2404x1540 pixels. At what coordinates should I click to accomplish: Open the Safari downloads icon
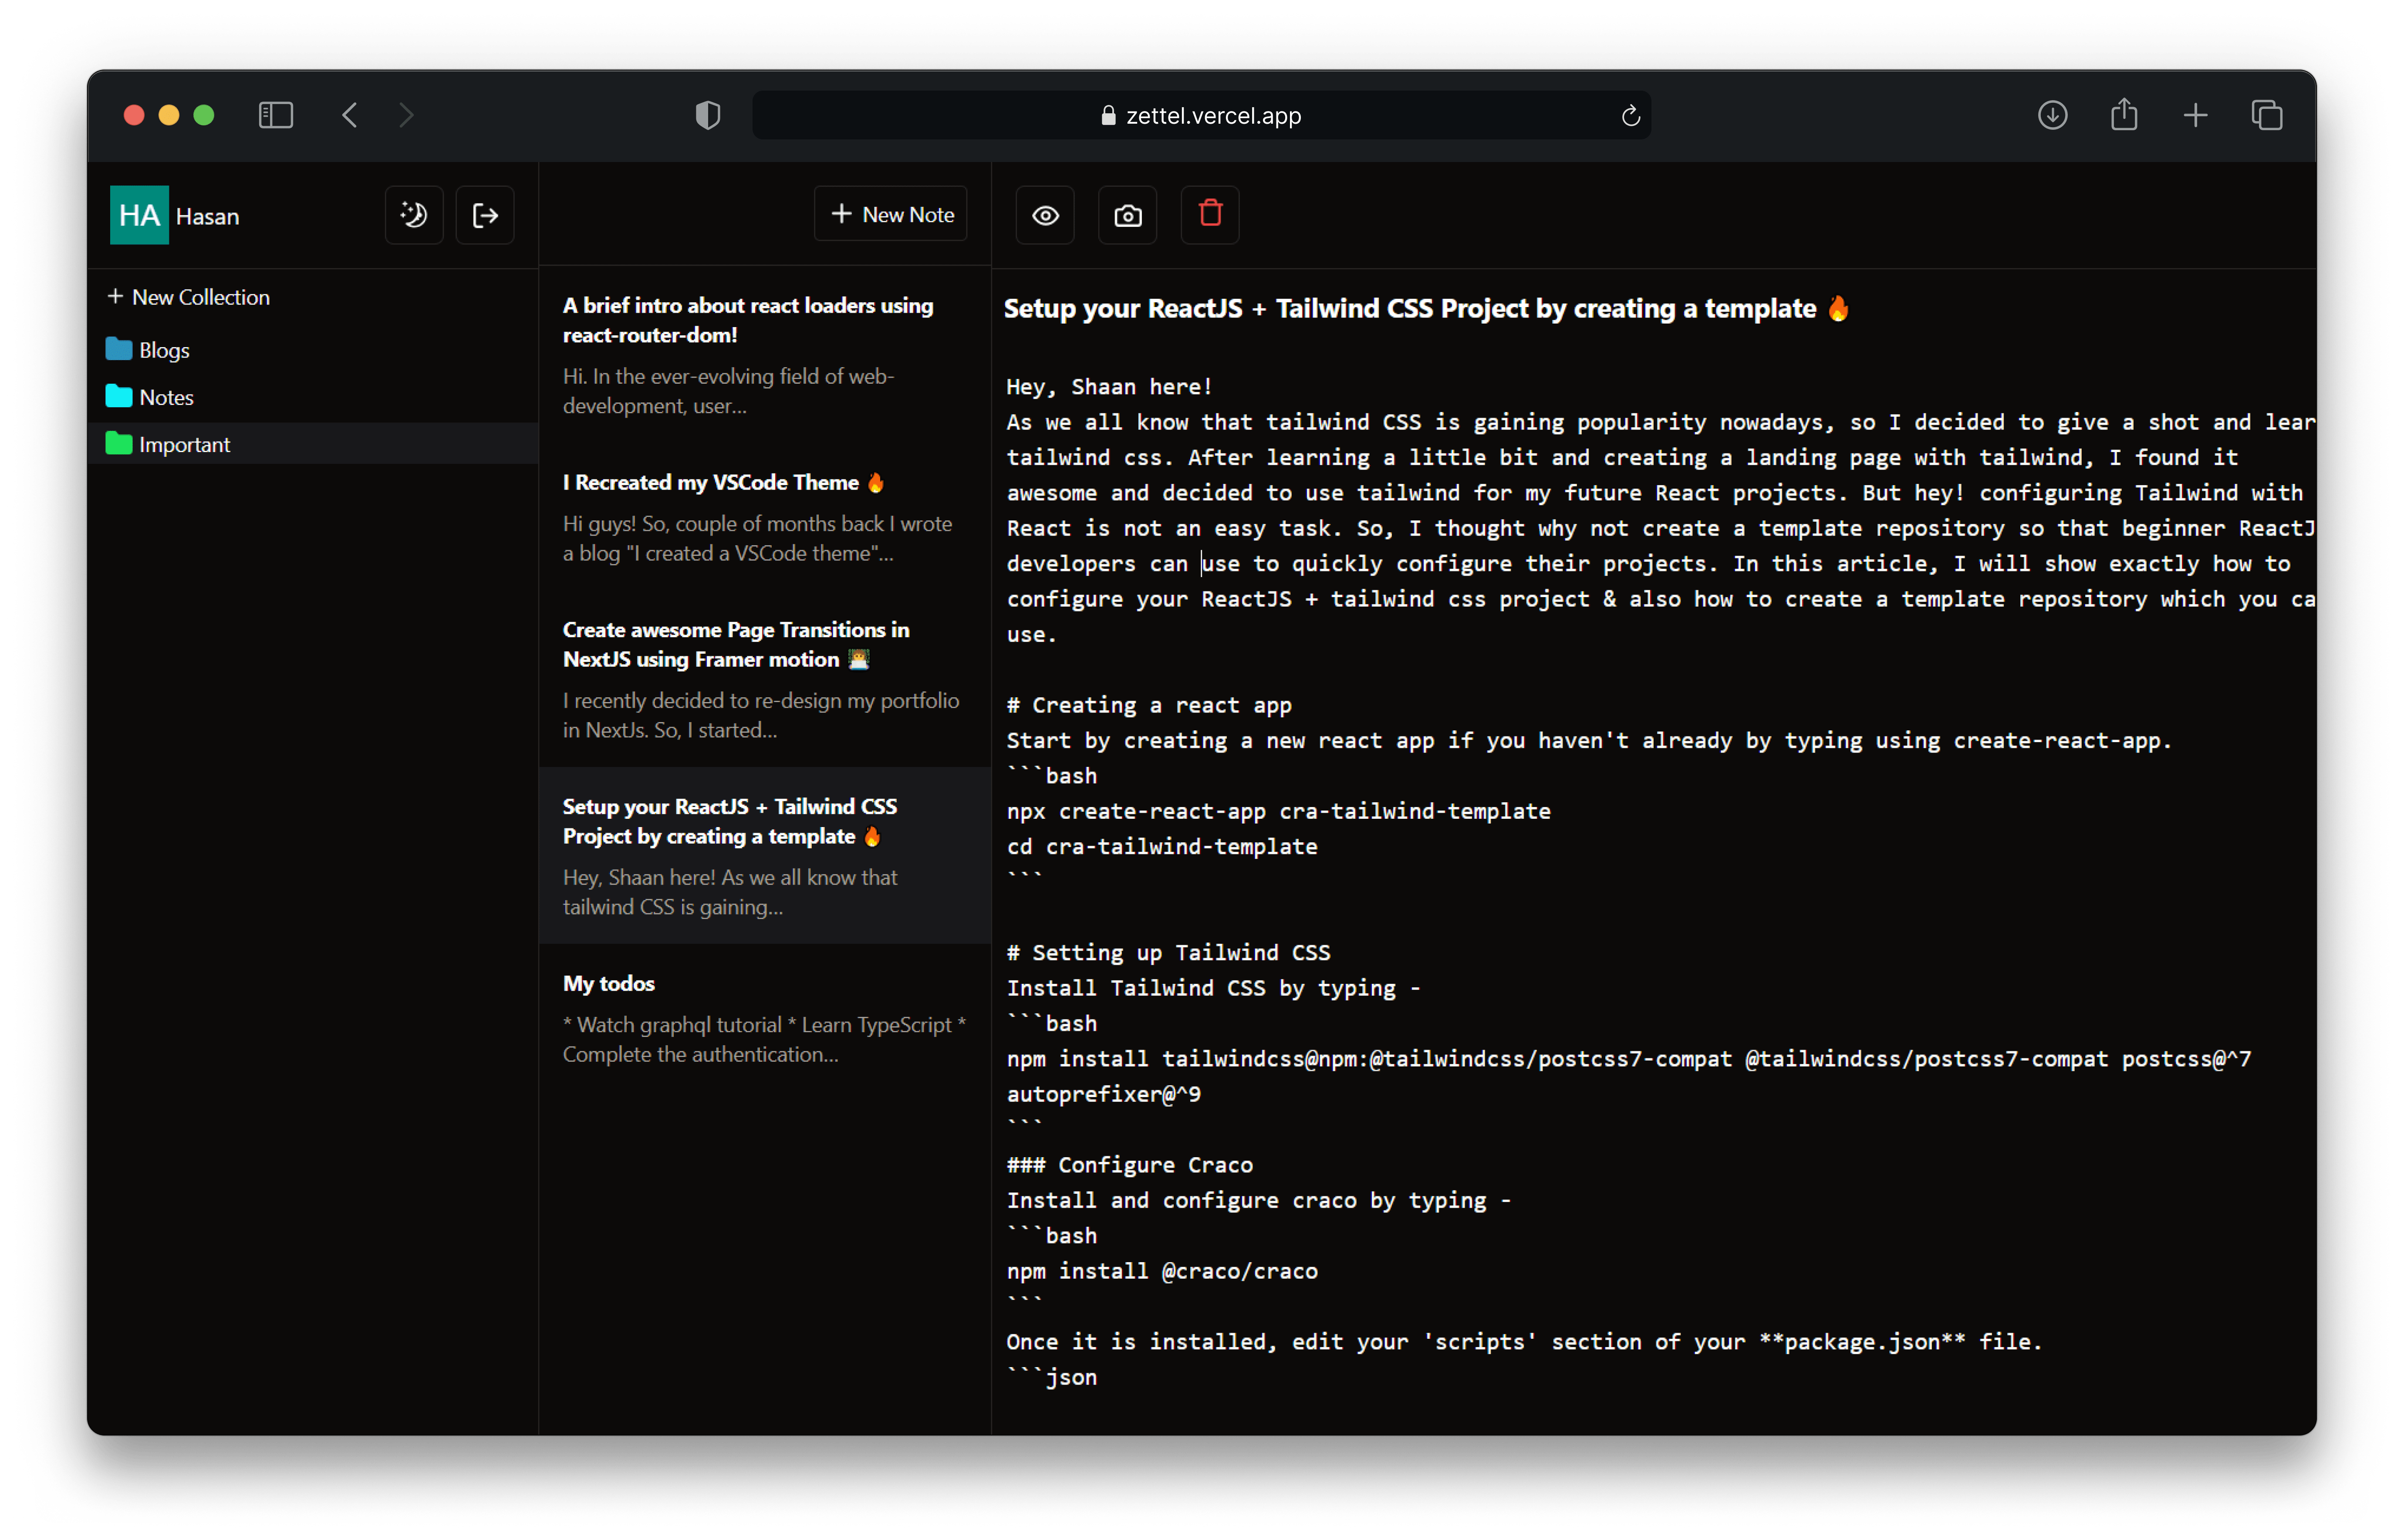coord(2052,115)
